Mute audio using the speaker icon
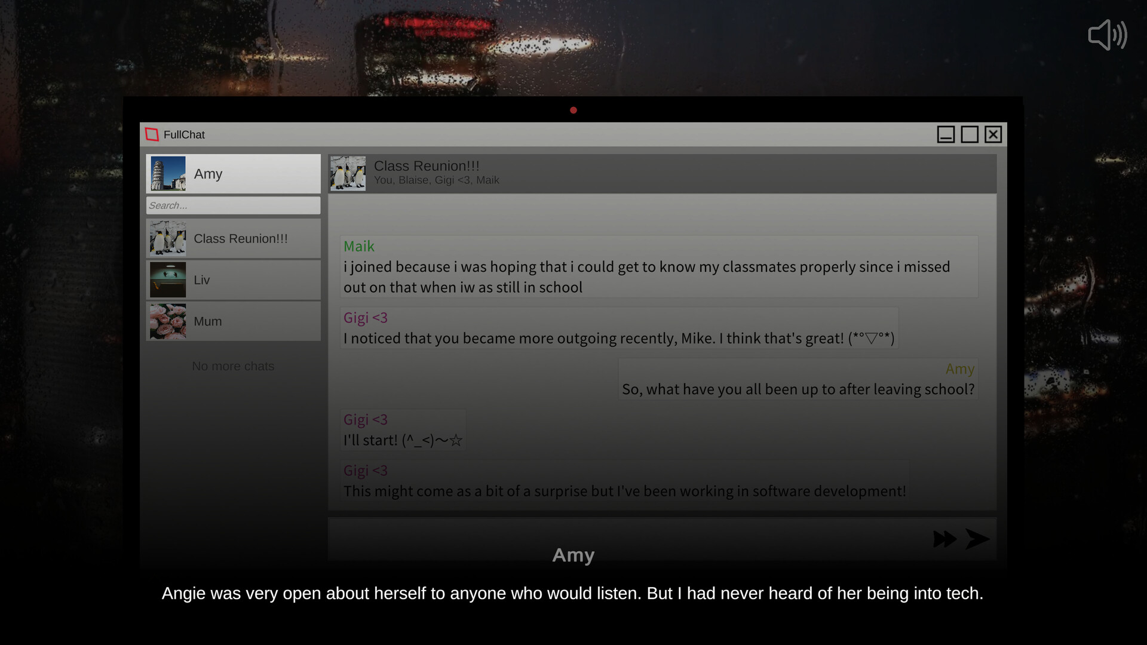The width and height of the screenshot is (1147, 645). (1108, 35)
